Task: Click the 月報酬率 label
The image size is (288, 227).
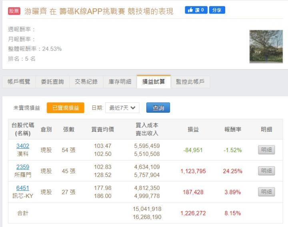Action: [22, 39]
